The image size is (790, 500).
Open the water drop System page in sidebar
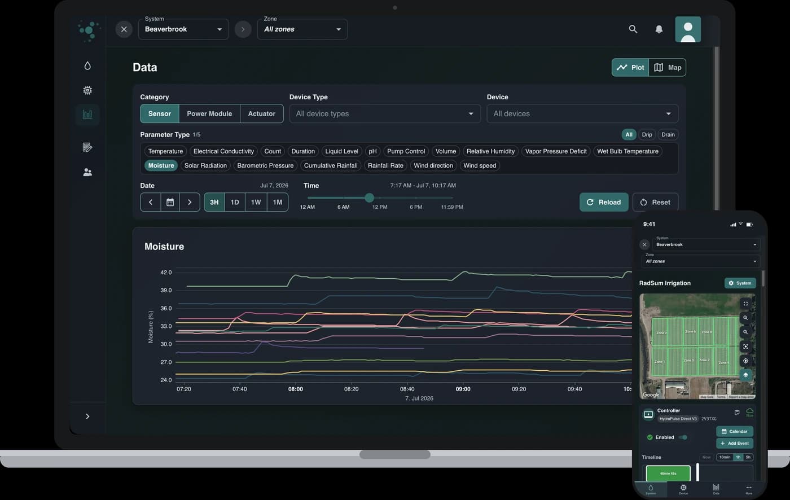pyautogui.click(x=87, y=66)
